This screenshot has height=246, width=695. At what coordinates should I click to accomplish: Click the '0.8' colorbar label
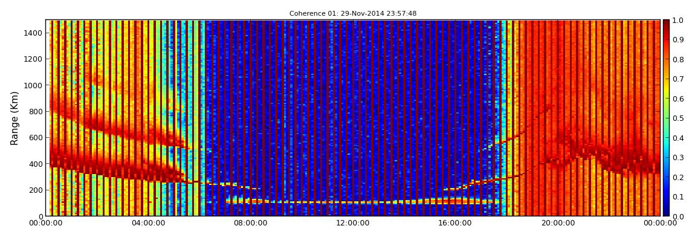coord(678,59)
